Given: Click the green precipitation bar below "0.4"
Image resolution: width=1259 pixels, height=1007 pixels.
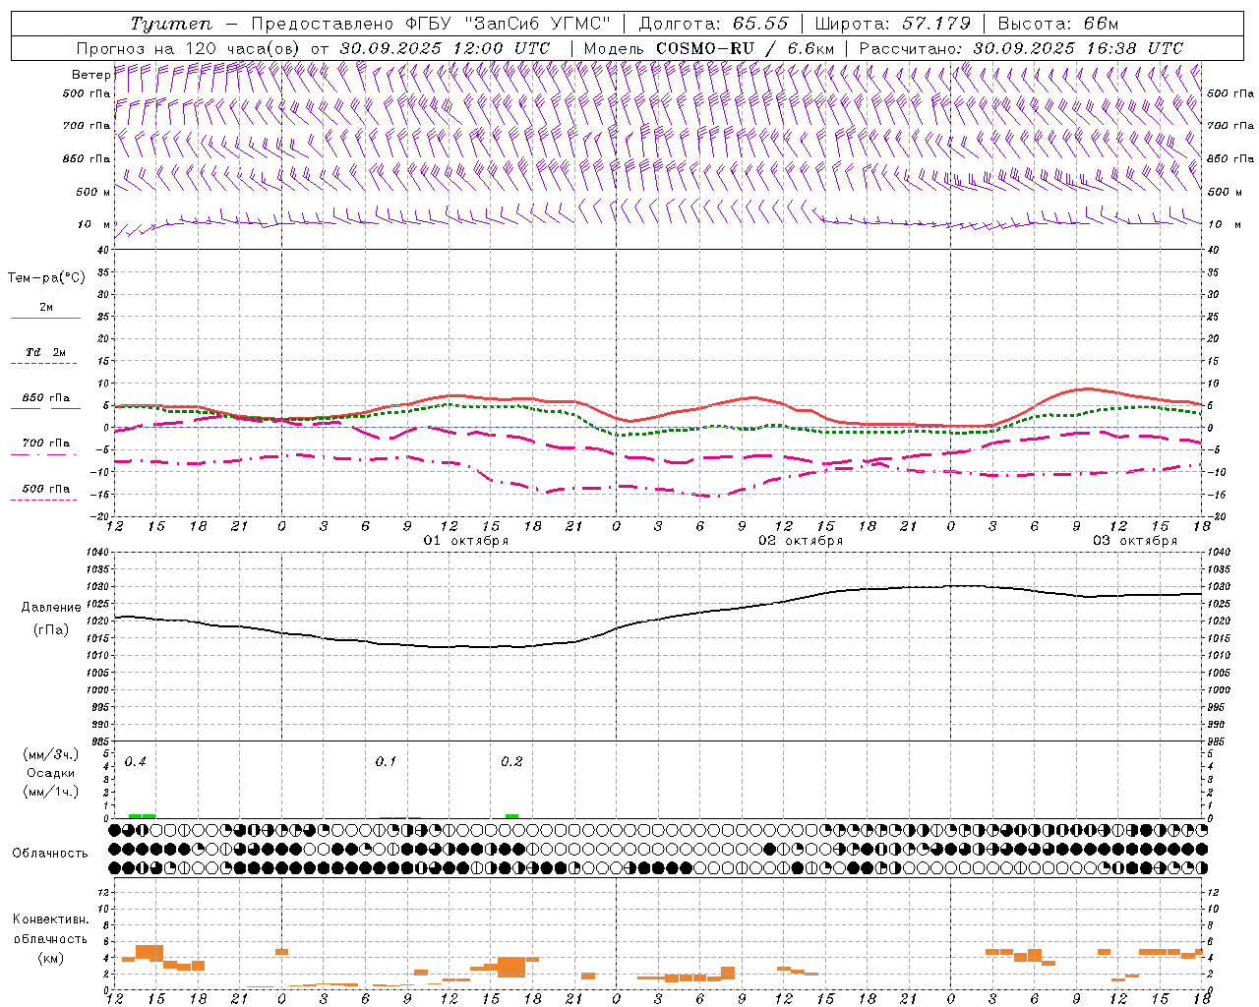Looking at the screenshot, I should 142,815.
